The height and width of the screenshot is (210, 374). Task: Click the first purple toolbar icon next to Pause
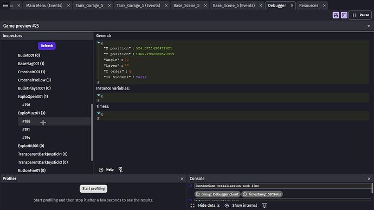tap(336, 15)
